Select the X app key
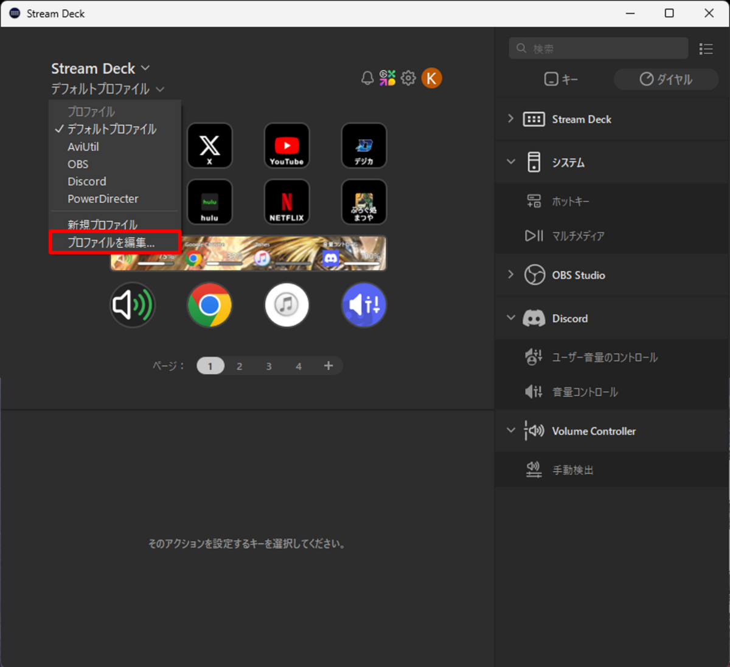 (x=210, y=146)
